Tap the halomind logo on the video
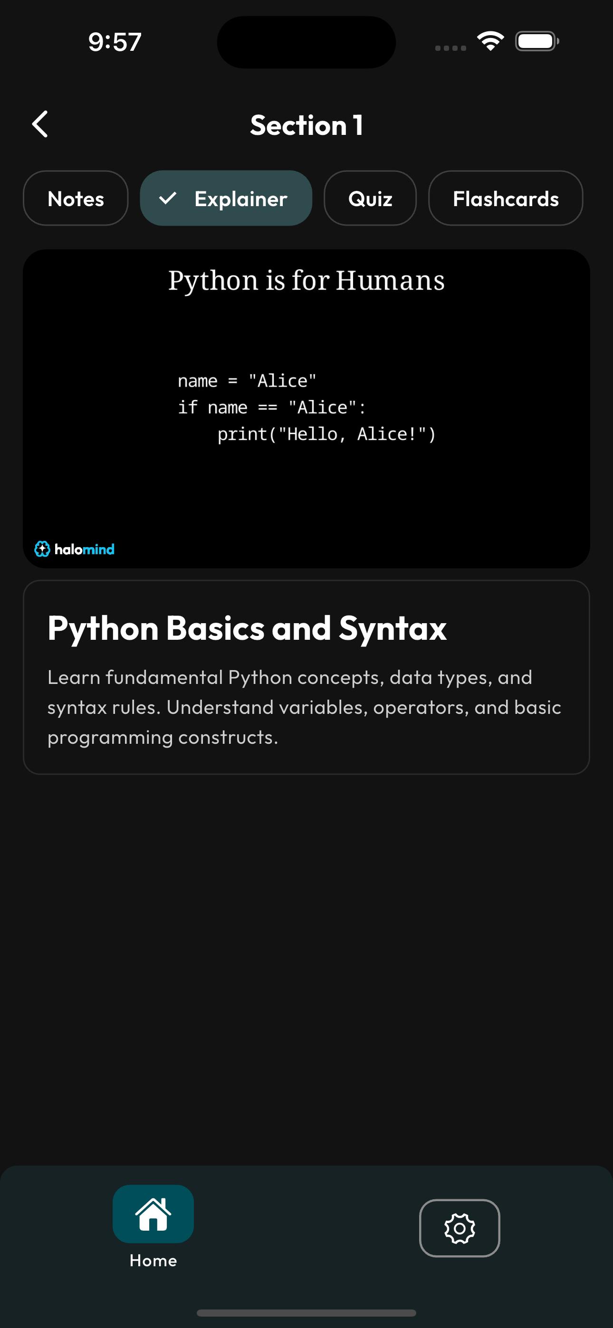Image resolution: width=613 pixels, height=1328 pixels. click(x=75, y=549)
